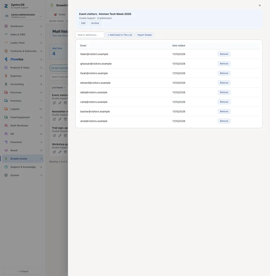Viewport: 270px width, 276px height.
Task: Collapse the sidebar
Action: pos(23,271)
